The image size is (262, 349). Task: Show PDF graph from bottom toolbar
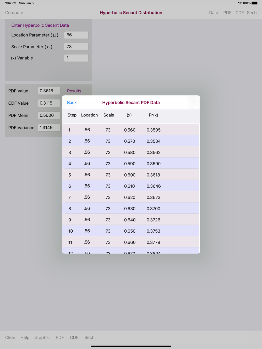click(x=60, y=337)
